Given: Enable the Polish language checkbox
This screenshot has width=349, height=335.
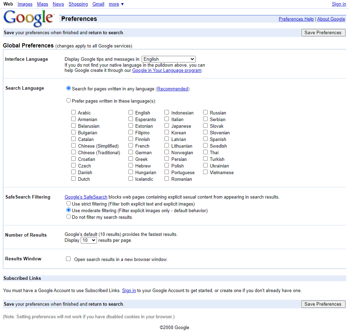Looking at the screenshot, I should click(167, 165).
